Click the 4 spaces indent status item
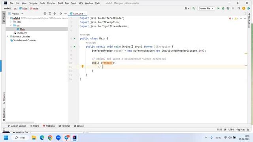This screenshot has width=253, height=142. coord(241,130)
